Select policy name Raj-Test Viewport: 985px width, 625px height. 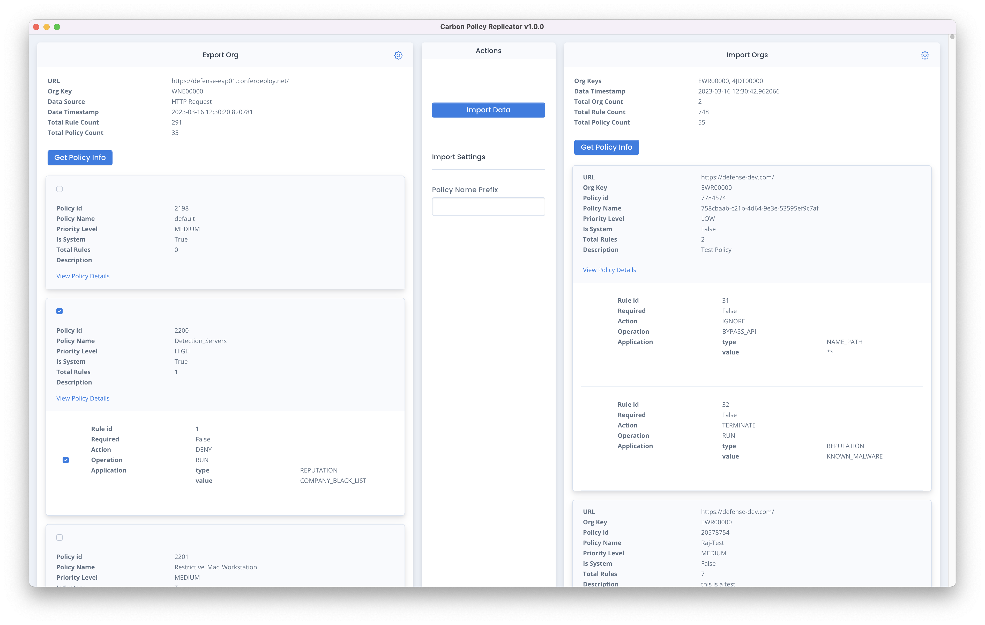tap(712, 543)
